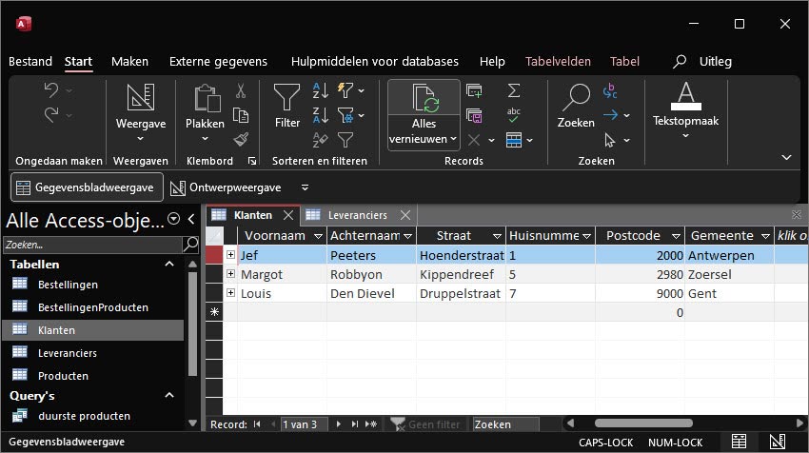Click the Ontwerpweergave button
Viewport: 809px width, 453px height.
click(226, 187)
